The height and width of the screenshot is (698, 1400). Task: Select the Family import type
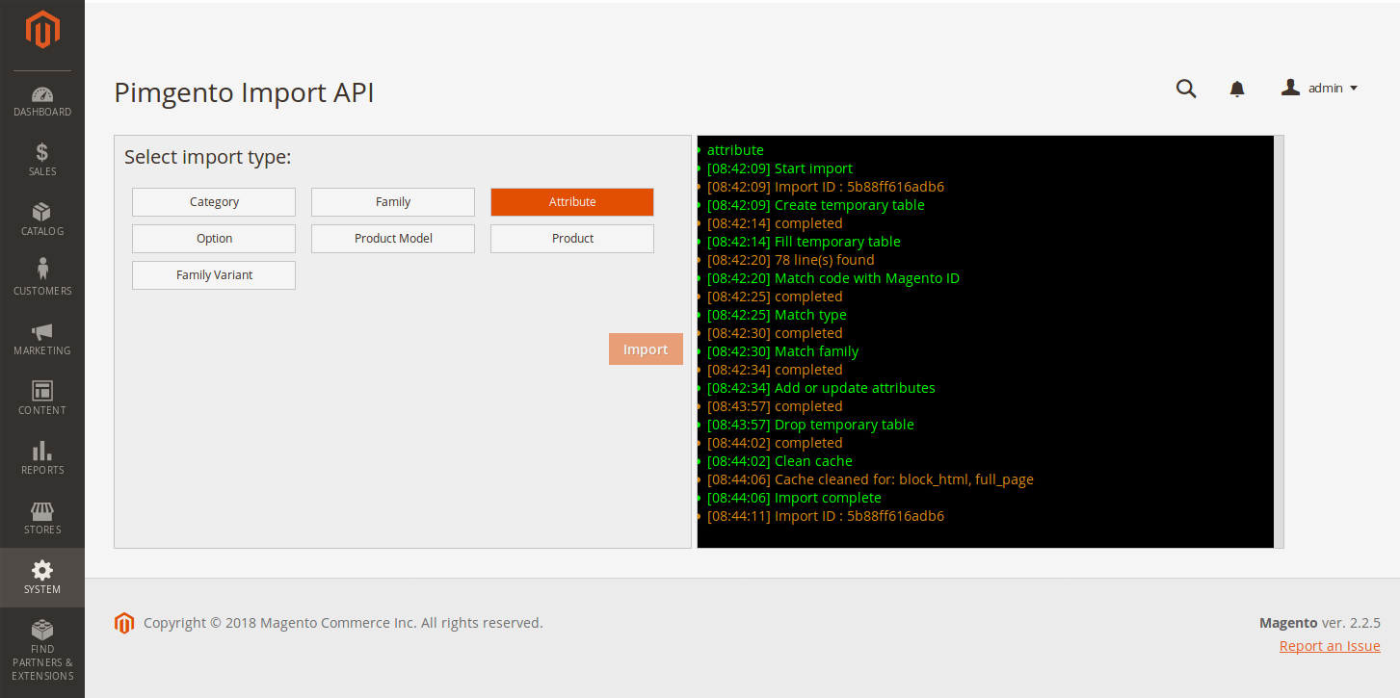(x=393, y=202)
